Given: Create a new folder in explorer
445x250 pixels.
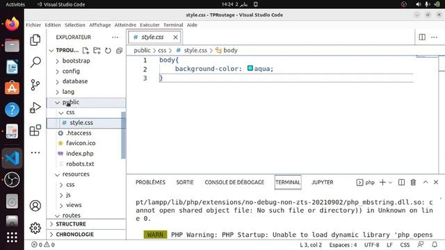Looking at the screenshot, I should click(x=97, y=51).
